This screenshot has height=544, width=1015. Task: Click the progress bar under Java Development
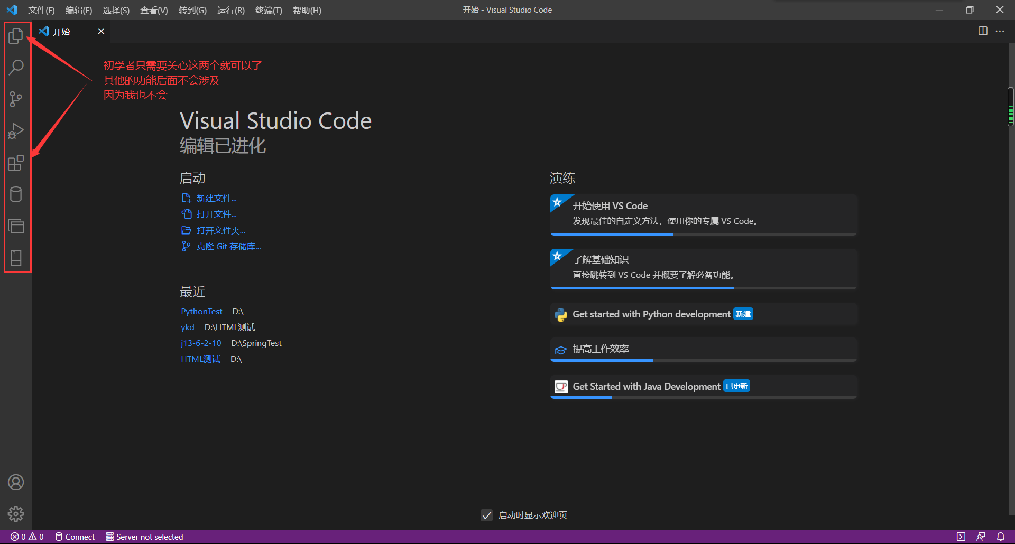(x=703, y=397)
